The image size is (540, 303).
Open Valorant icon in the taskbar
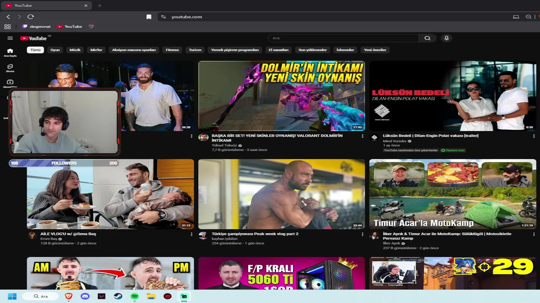point(101,296)
